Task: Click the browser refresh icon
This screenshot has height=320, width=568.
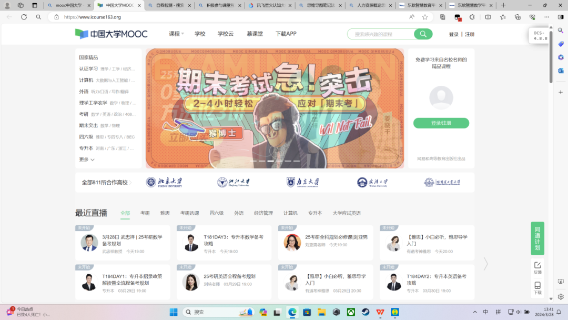Action: [x=24, y=16]
